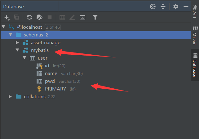The width and height of the screenshot is (199, 139).
Task: Select the pwd varchar(30) column text
Action: (x=63, y=81)
